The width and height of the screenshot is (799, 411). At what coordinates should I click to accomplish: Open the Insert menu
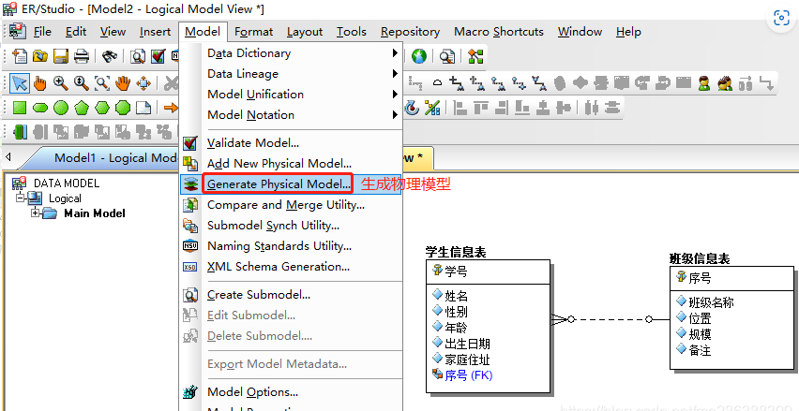point(155,32)
